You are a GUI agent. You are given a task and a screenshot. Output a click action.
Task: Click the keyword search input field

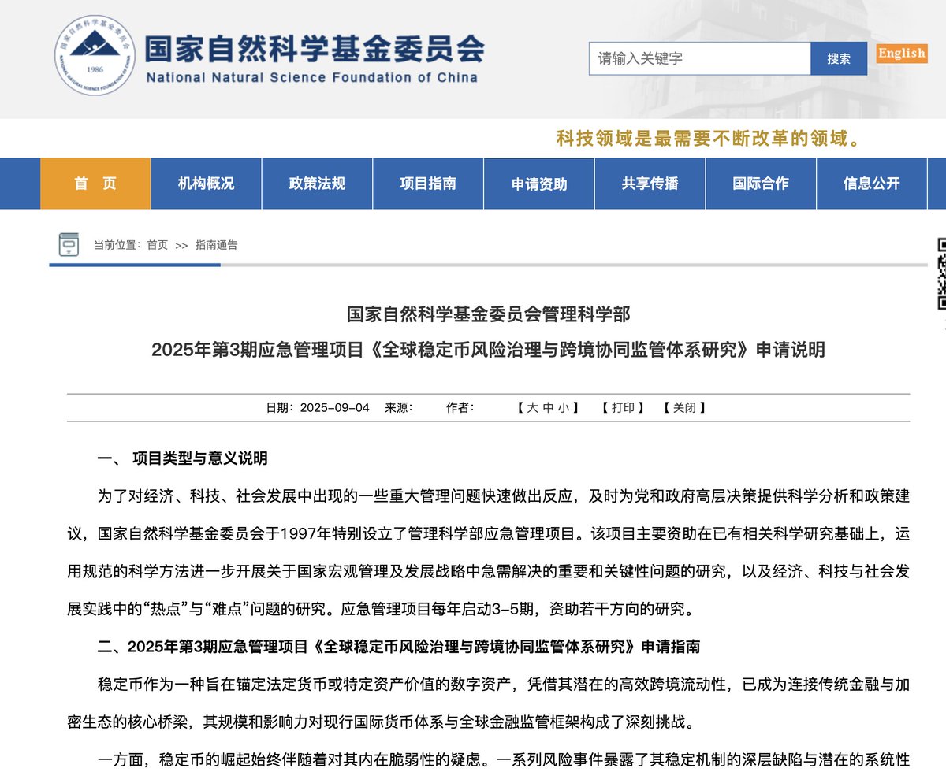click(x=699, y=58)
